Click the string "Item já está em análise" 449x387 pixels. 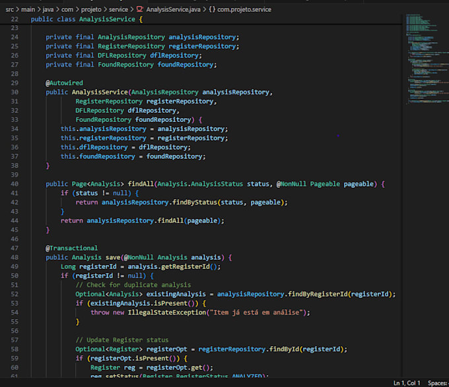pyautogui.click(x=256, y=313)
